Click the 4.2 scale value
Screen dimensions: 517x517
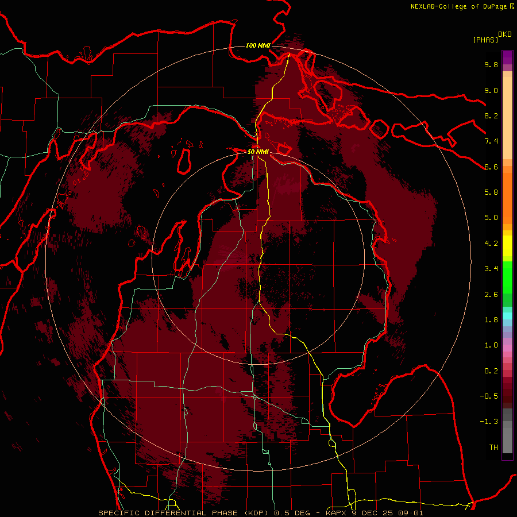click(491, 244)
